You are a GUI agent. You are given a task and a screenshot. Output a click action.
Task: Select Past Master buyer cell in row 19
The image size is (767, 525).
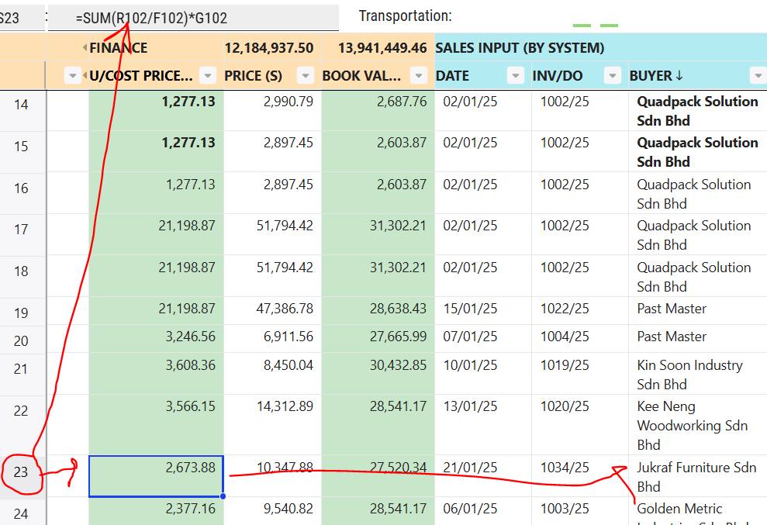(x=697, y=311)
